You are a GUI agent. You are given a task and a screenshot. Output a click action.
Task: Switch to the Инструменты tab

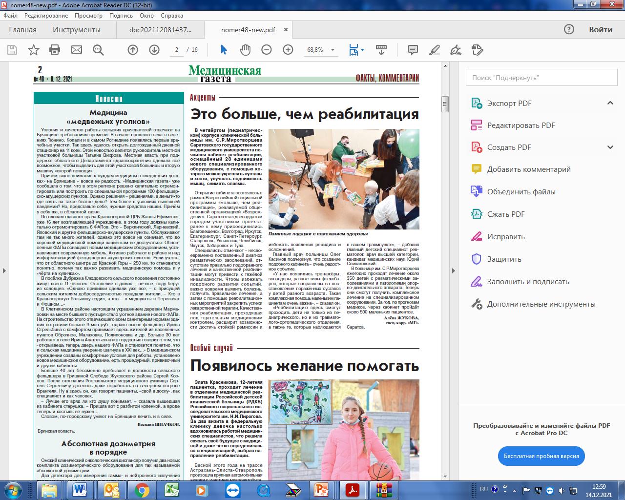click(x=77, y=30)
